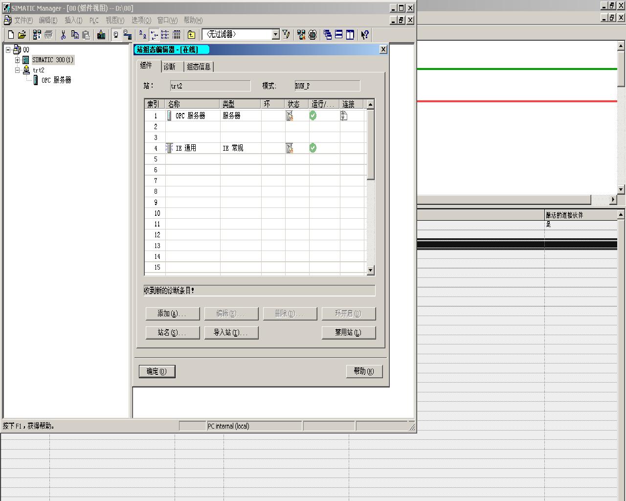Image resolution: width=626 pixels, height=501 pixels.
Task: Click the Open project folder icon
Action: pyautogui.click(x=22, y=35)
